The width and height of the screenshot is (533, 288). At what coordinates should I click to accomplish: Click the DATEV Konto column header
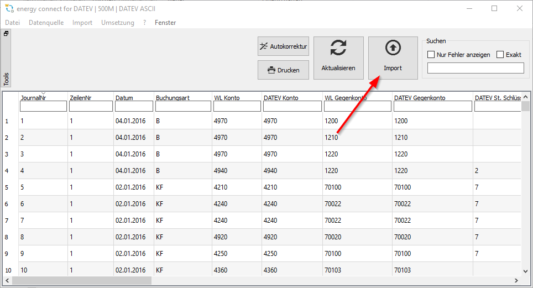pyautogui.click(x=281, y=98)
